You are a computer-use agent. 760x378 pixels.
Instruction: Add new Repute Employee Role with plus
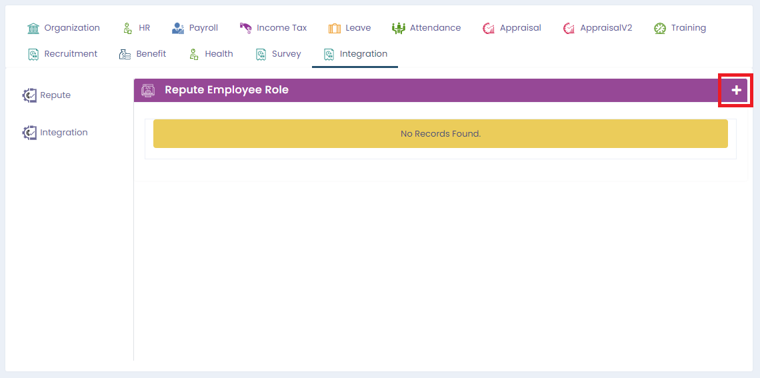click(x=736, y=90)
